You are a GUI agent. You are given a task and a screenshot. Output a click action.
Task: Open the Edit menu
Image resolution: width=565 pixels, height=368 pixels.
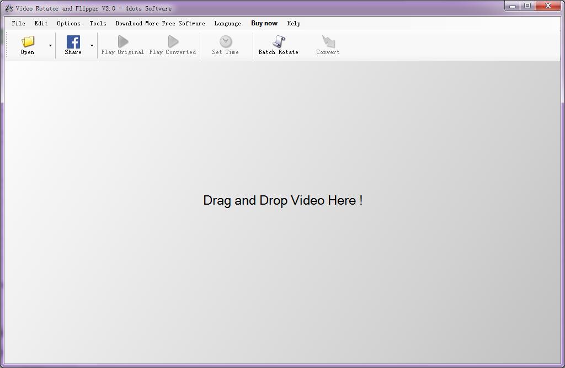tap(41, 23)
